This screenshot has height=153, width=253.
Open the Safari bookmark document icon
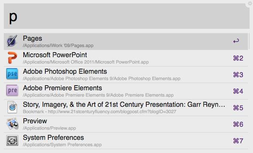tap(12, 107)
